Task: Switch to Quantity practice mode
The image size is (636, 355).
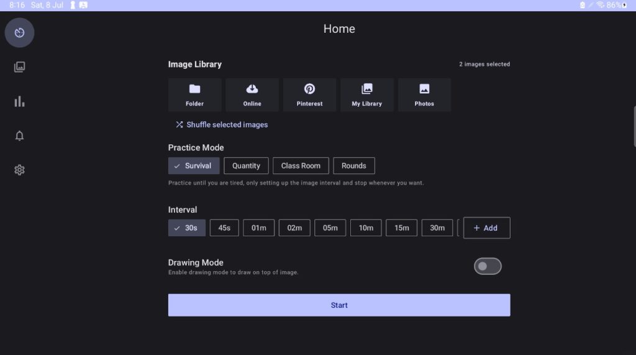Action: coord(246,166)
